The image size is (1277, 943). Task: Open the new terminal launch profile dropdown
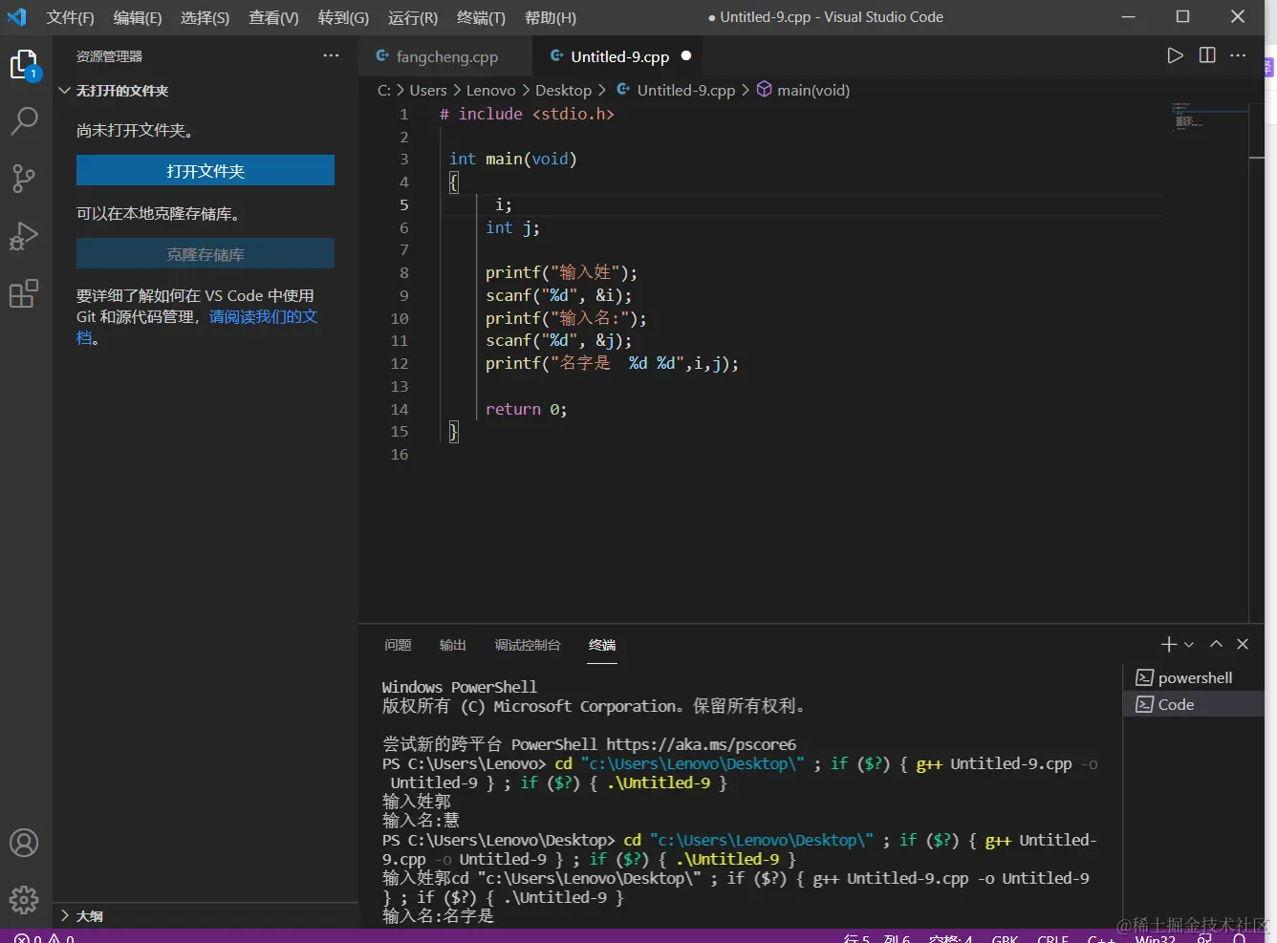click(1189, 645)
